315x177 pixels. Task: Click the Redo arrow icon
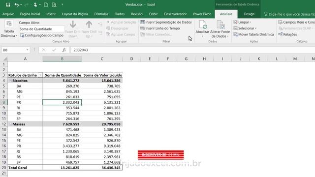(26, 4)
